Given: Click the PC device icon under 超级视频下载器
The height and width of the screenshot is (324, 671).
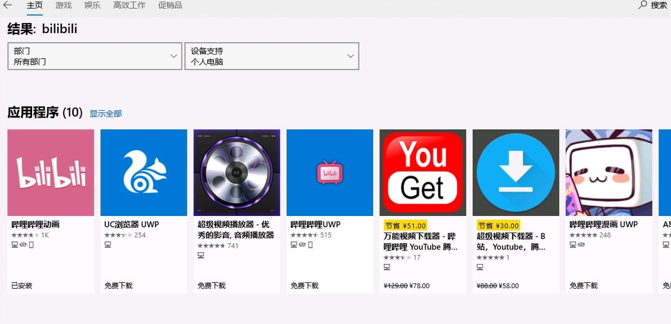Looking at the screenshot, I should pyautogui.click(x=480, y=267).
